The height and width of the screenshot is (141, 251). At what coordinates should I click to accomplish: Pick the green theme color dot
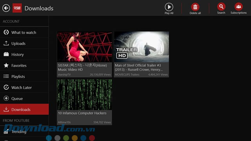pyautogui.click(x=66, y=138)
